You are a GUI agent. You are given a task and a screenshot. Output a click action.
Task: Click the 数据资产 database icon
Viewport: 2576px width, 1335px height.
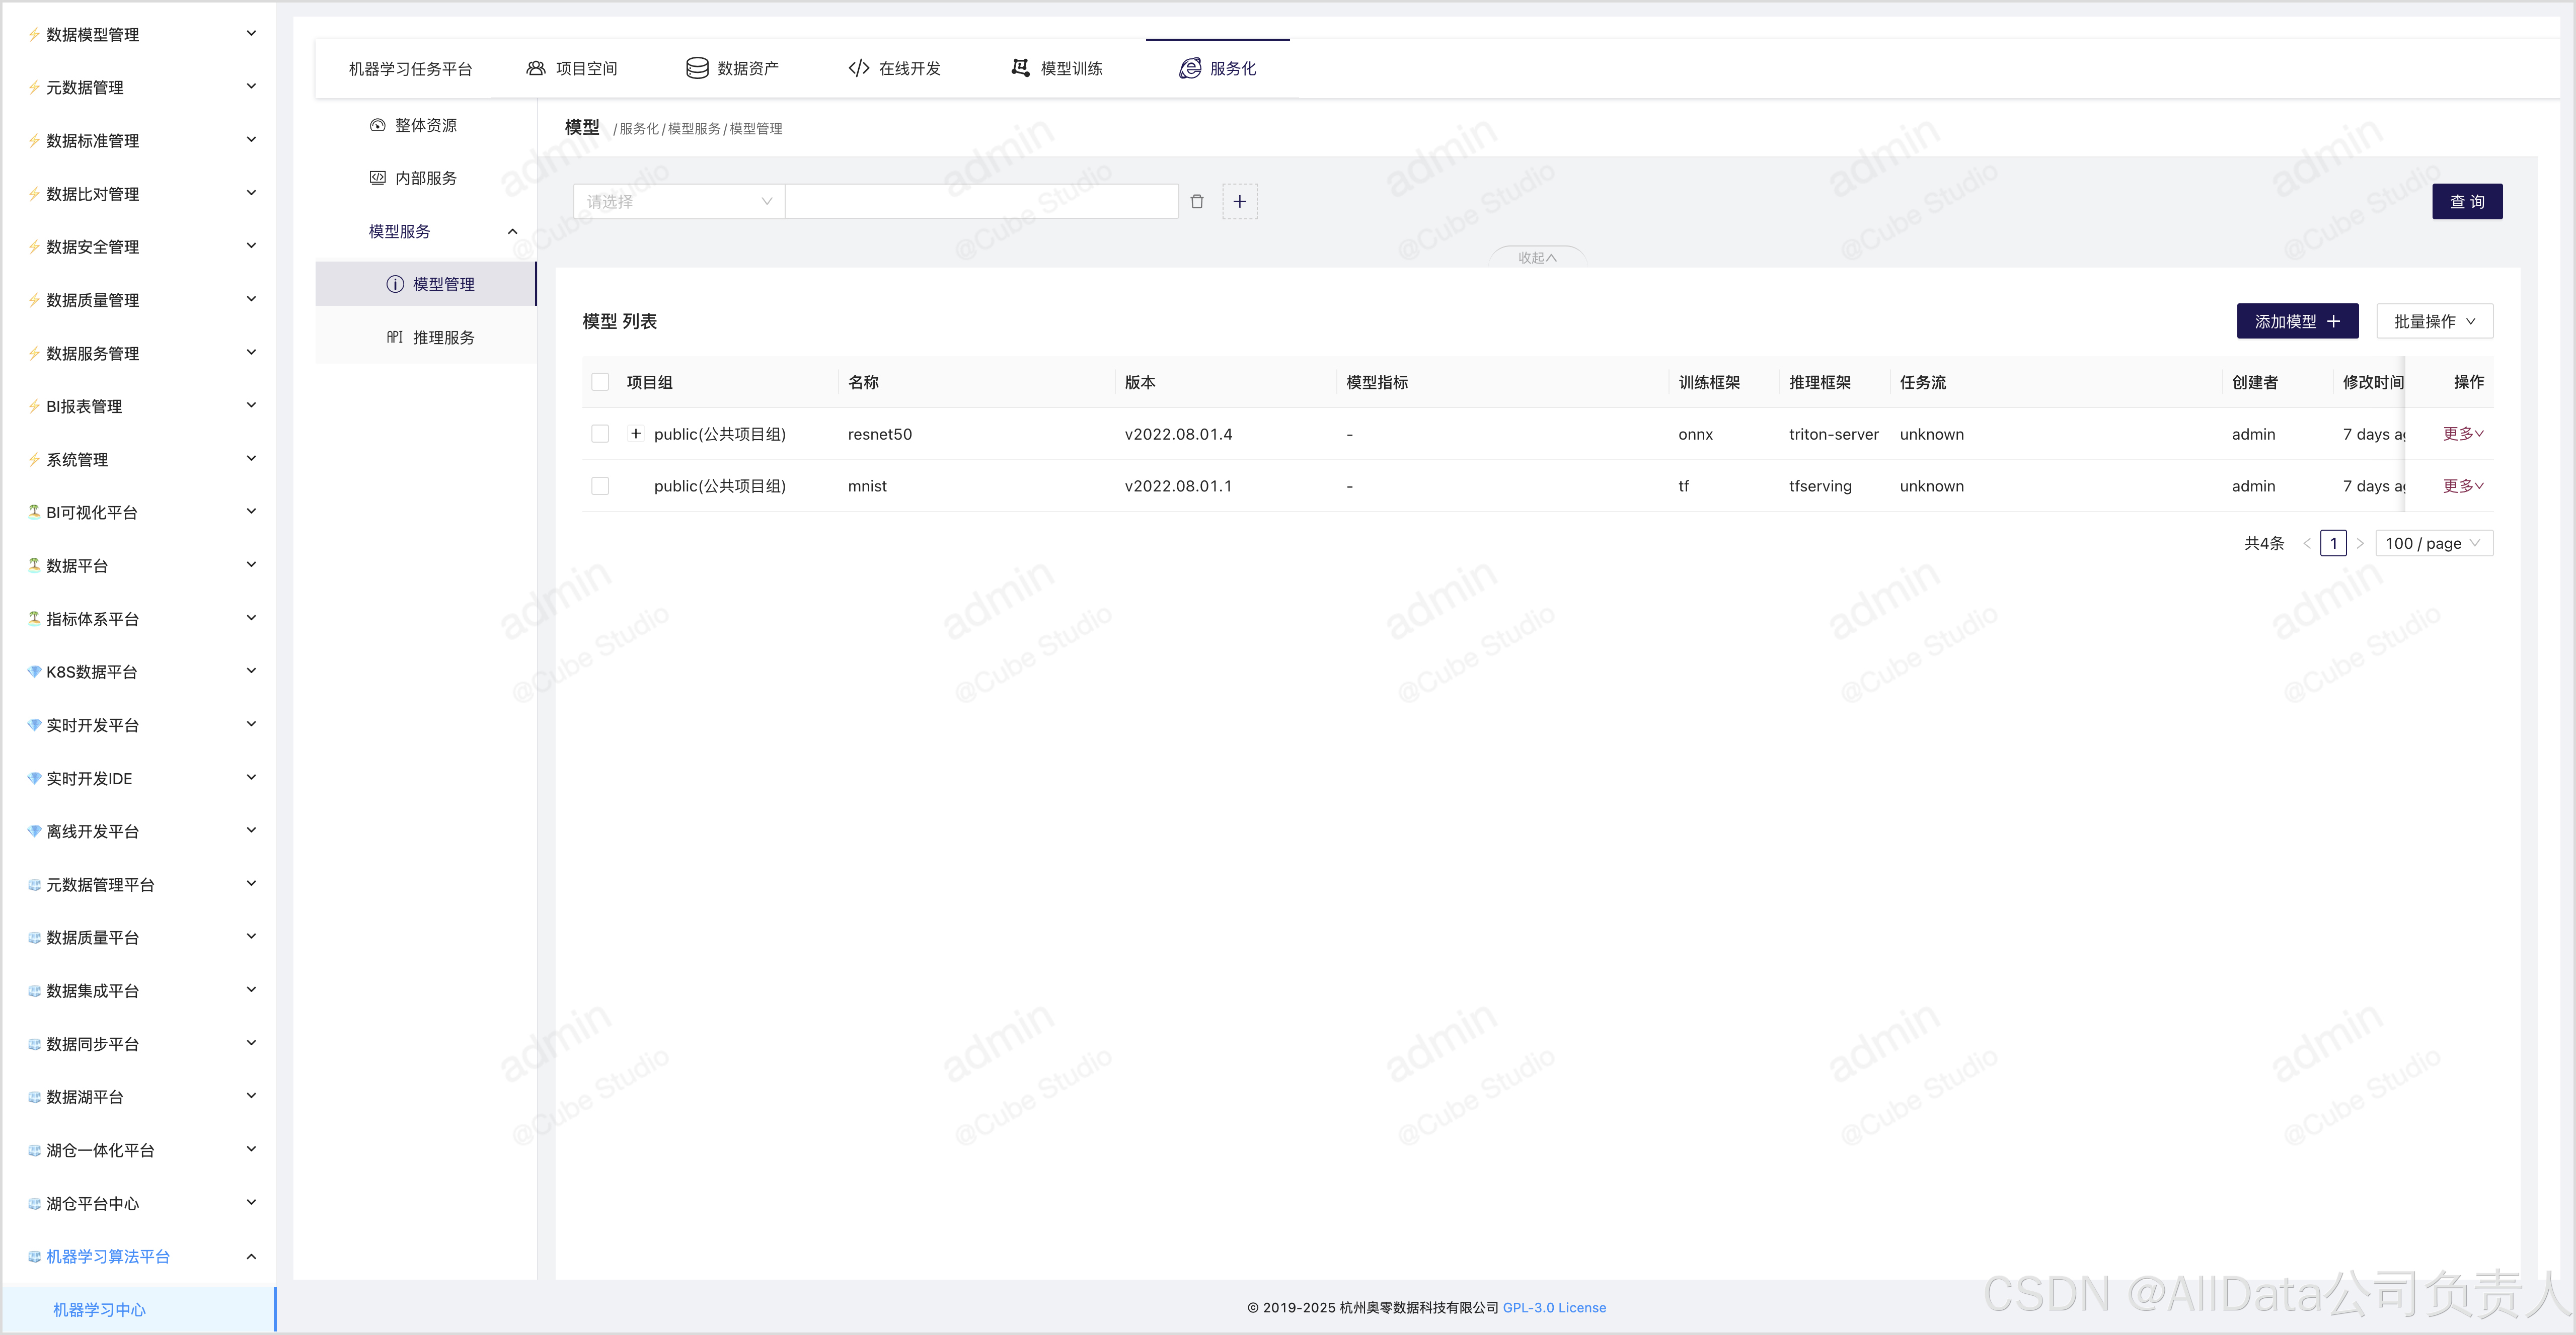point(697,68)
